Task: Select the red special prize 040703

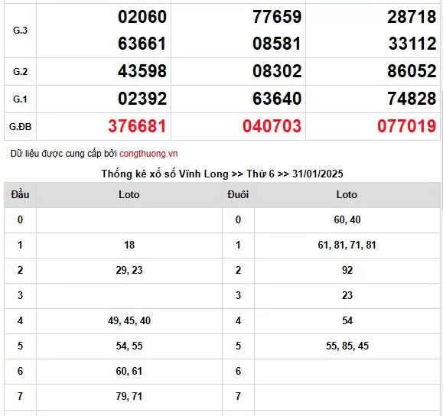Action: [x=272, y=126]
